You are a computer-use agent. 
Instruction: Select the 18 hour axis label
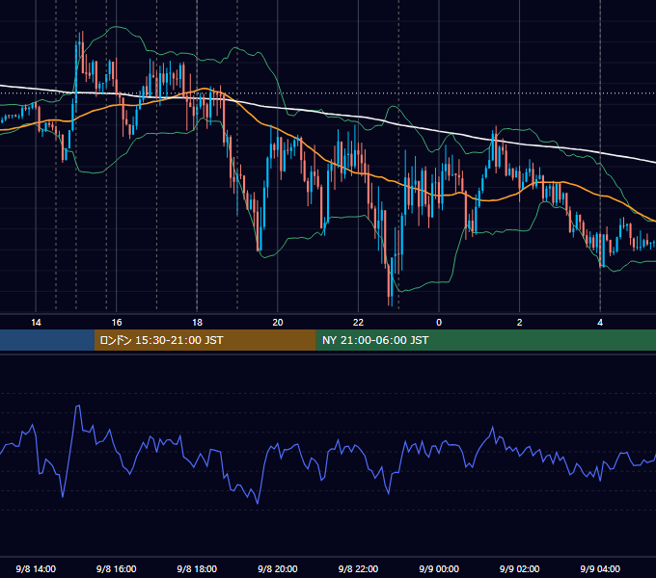pyautogui.click(x=197, y=323)
